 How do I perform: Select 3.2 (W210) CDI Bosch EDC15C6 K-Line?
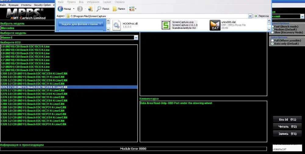click(25, 70)
